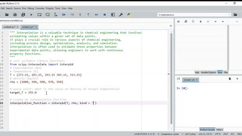This screenshot has width=242, height=136.
Task: Expand the working directory dropdown
Action: (x=230, y=15)
